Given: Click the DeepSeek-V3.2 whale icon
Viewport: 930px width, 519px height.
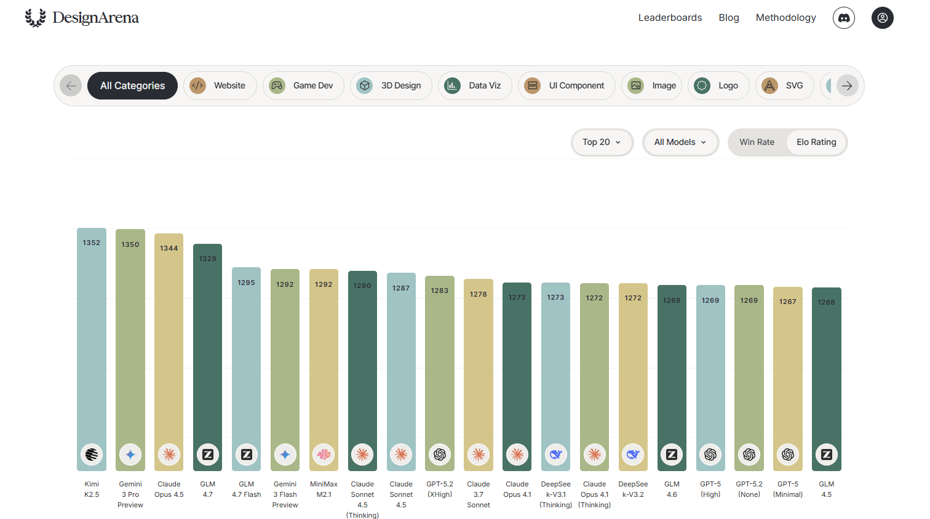Looking at the screenshot, I should 633,455.
